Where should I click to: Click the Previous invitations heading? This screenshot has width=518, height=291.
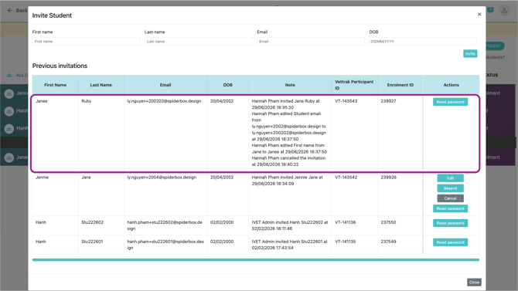60,66
